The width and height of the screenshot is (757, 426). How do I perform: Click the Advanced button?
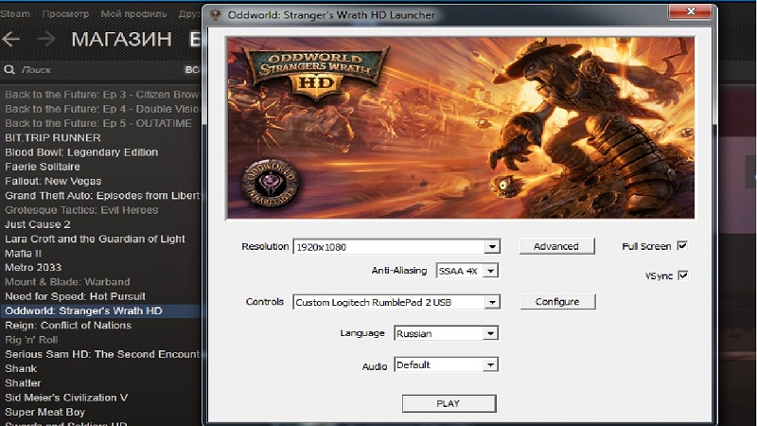point(556,246)
